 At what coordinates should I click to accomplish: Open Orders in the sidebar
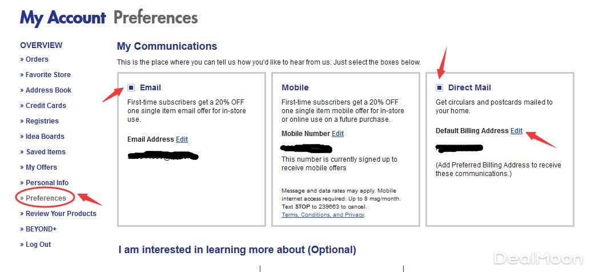coord(37,59)
